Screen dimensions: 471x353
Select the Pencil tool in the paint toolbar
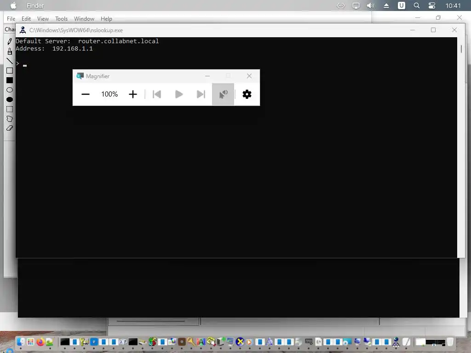(x=10, y=41)
